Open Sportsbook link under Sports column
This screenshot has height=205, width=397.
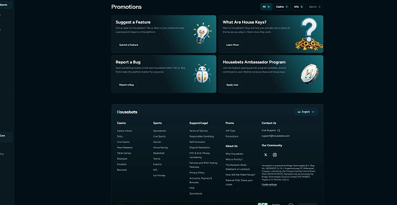coord(159,131)
